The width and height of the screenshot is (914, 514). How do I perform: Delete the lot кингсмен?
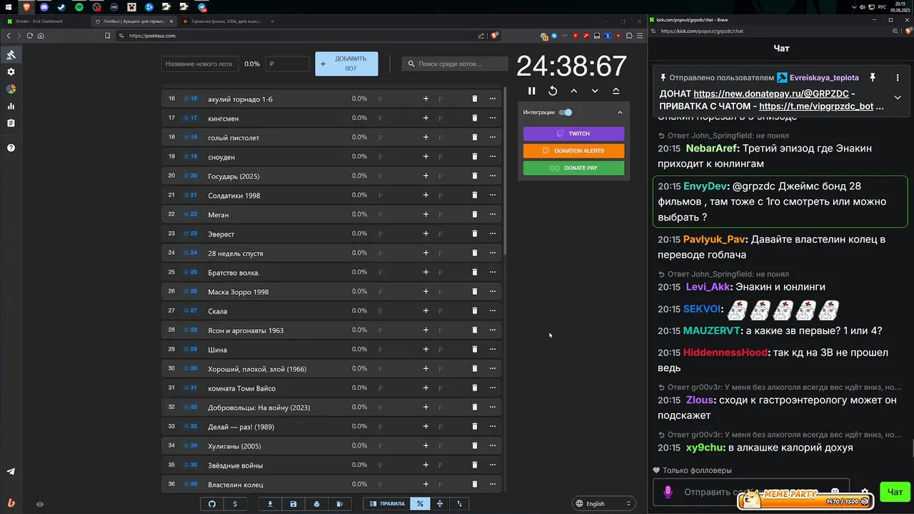[x=475, y=118]
